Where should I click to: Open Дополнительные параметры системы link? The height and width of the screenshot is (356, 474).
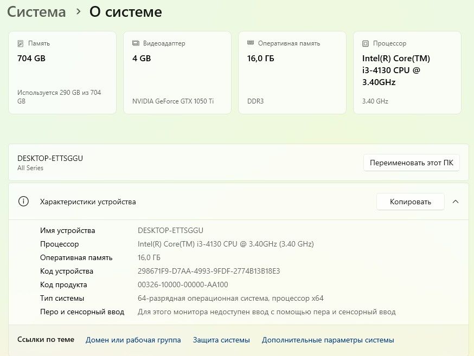(328, 340)
